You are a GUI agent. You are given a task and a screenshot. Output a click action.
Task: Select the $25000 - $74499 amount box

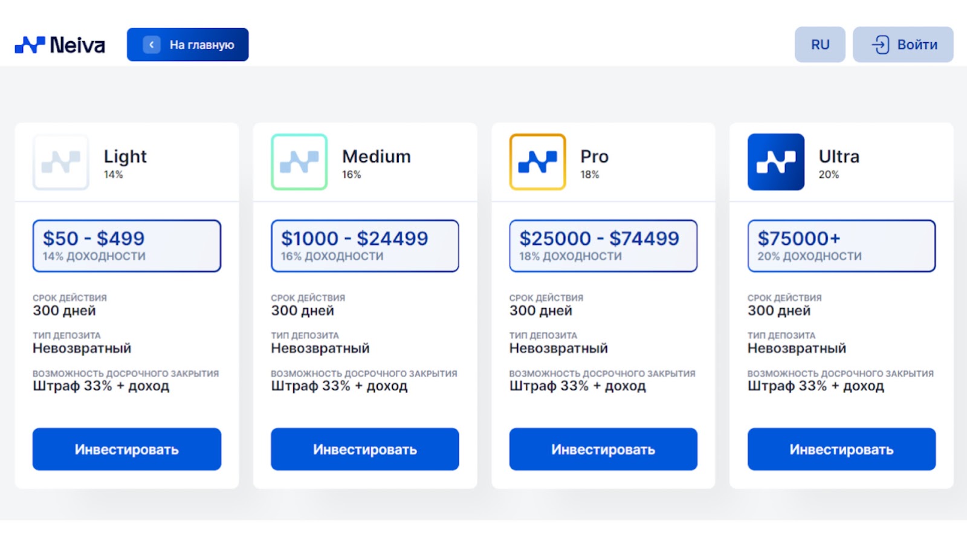tap(603, 246)
